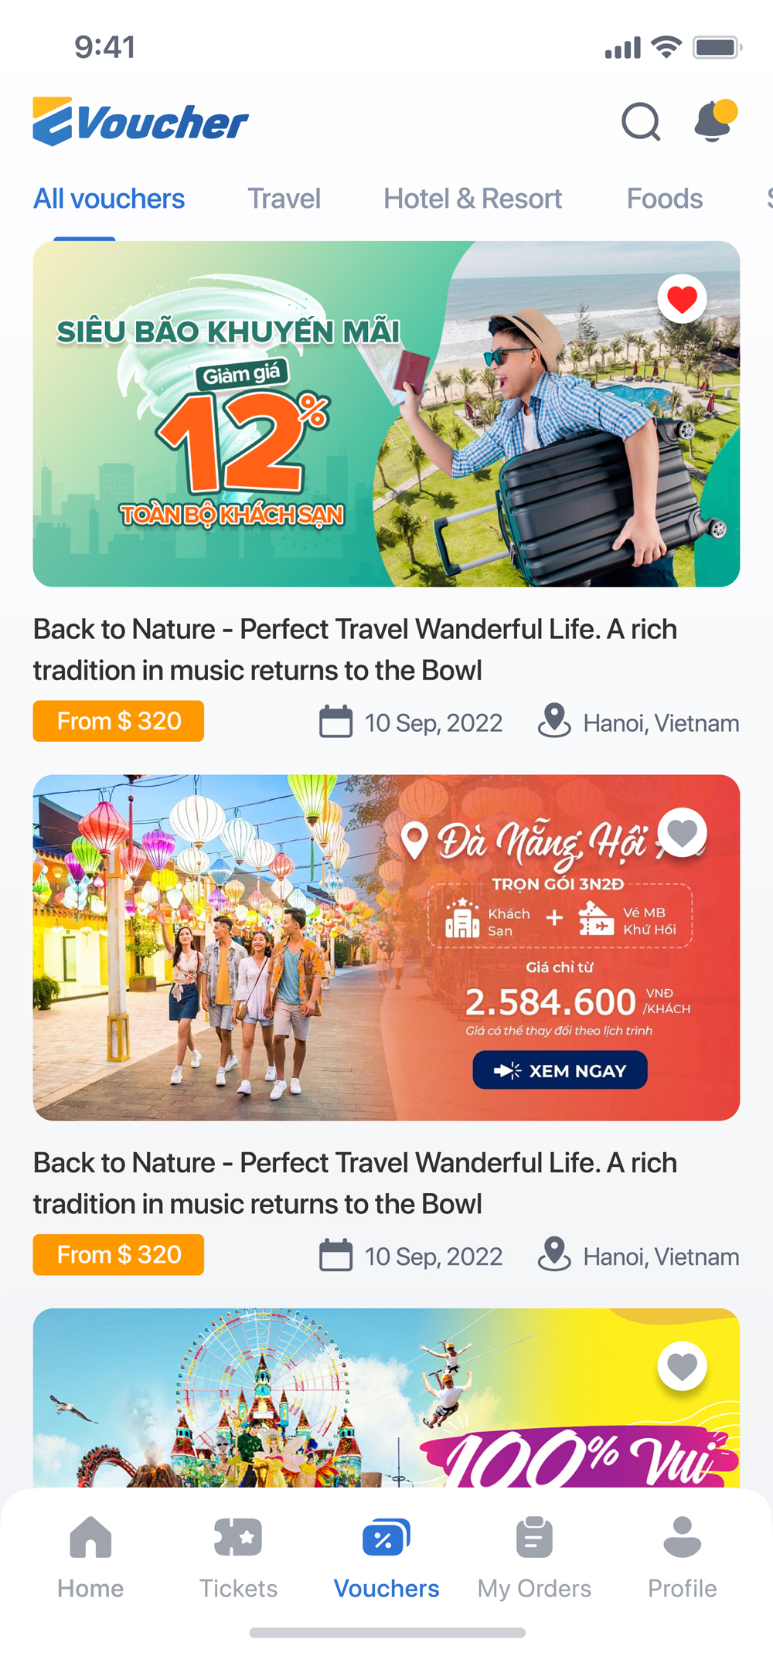Switch to the Hotel & Resort tab

click(x=472, y=199)
